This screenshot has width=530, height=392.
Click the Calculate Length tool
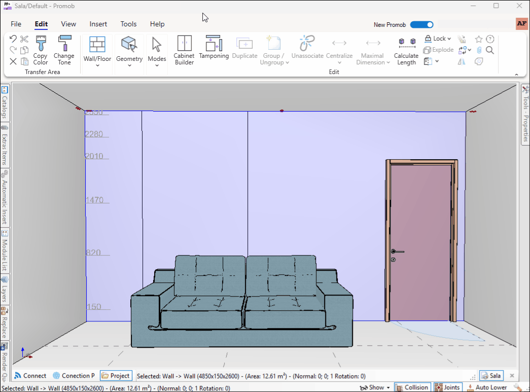click(406, 51)
